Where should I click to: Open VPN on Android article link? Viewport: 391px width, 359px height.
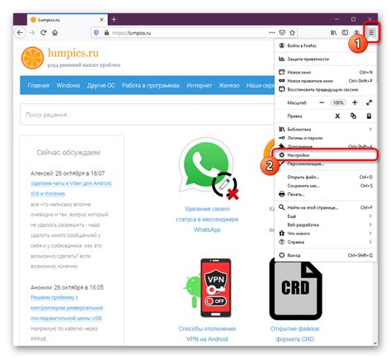pos(207,334)
